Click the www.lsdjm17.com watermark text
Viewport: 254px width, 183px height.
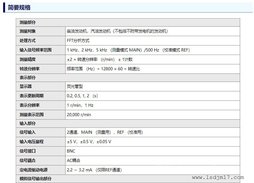pyautogui.click(x=218, y=177)
